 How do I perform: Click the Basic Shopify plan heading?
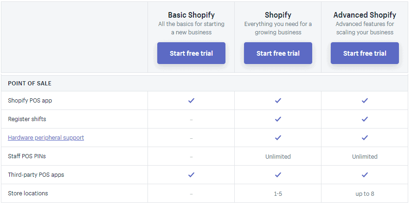pos(191,15)
